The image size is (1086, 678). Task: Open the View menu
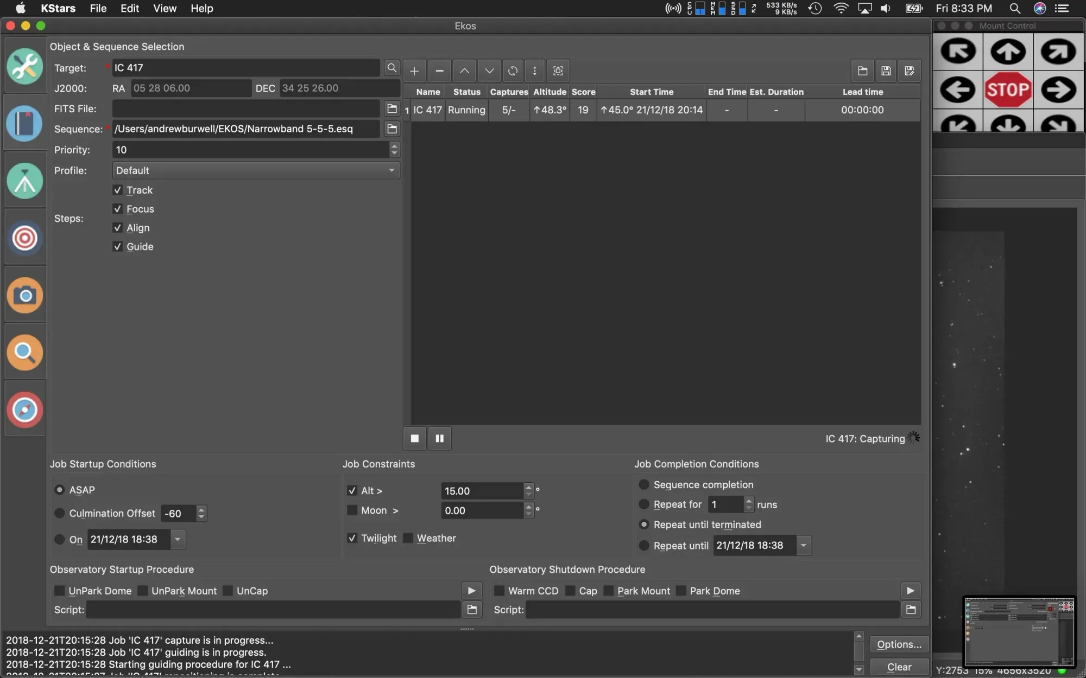tap(164, 8)
